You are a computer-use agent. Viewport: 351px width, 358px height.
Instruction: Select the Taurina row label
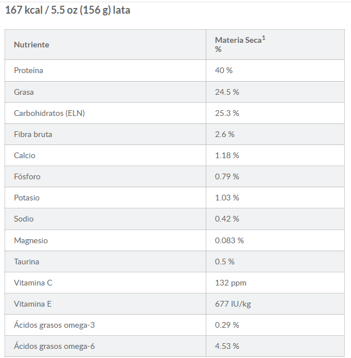click(26, 262)
